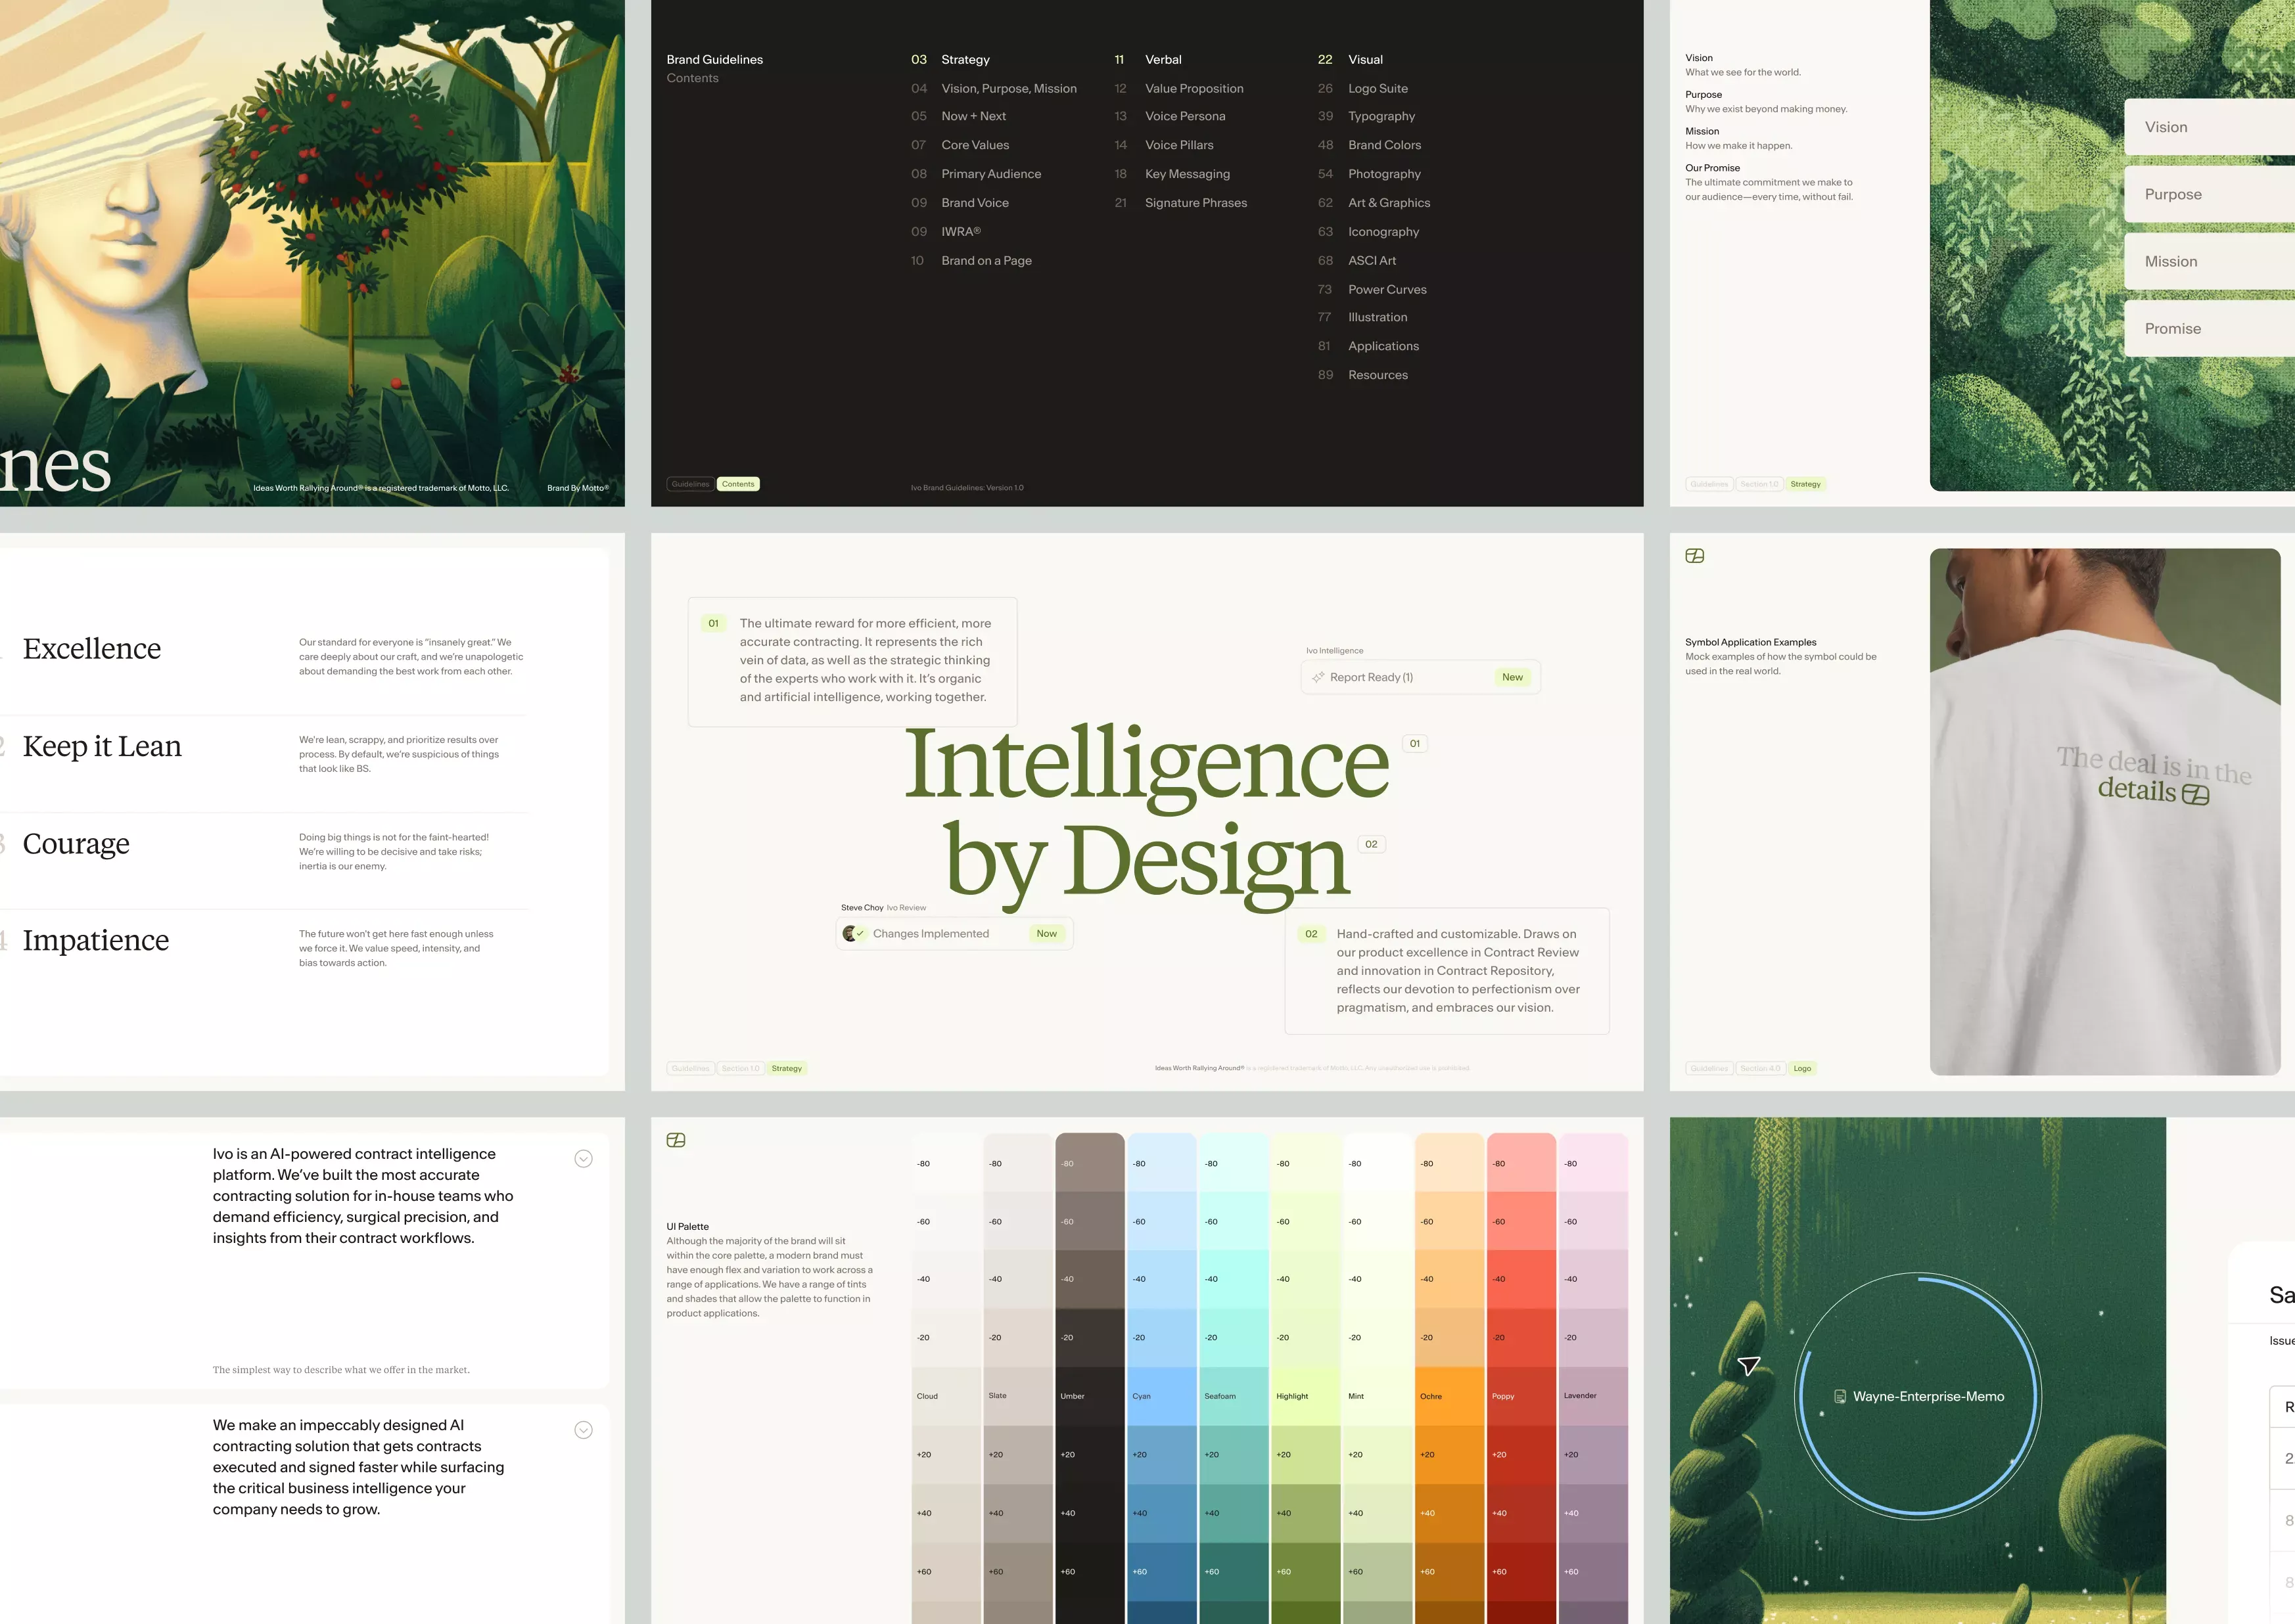The width and height of the screenshot is (2295, 1624).
Task: Click the 01 marker beside Intelligence heading
Action: [x=1414, y=743]
